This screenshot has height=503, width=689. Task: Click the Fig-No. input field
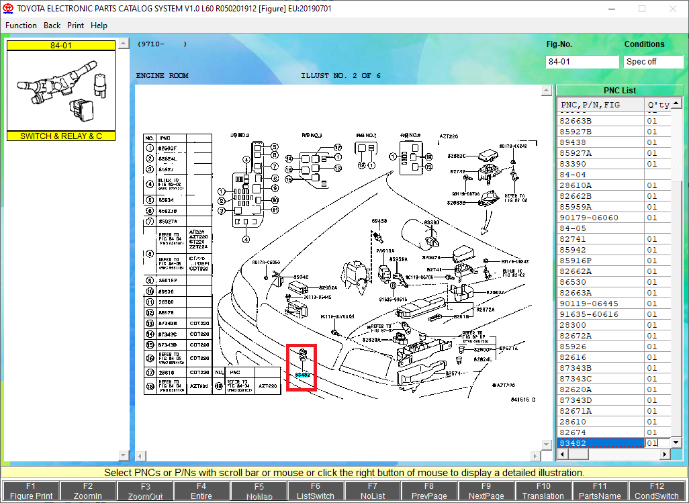(x=582, y=62)
